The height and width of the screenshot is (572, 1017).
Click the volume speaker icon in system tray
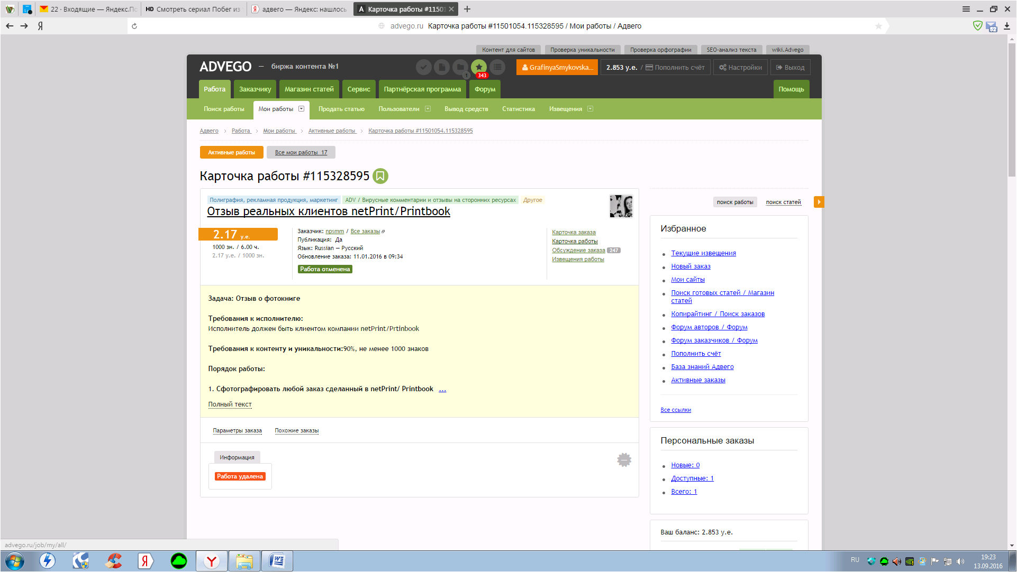pyautogui.click(x=960, y=561)
